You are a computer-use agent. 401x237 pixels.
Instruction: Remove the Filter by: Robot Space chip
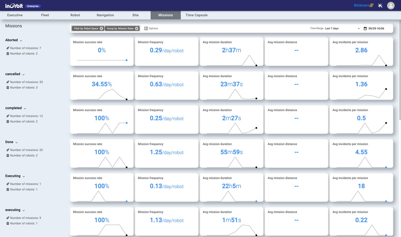pyautogui.click(x=101, y=28)
